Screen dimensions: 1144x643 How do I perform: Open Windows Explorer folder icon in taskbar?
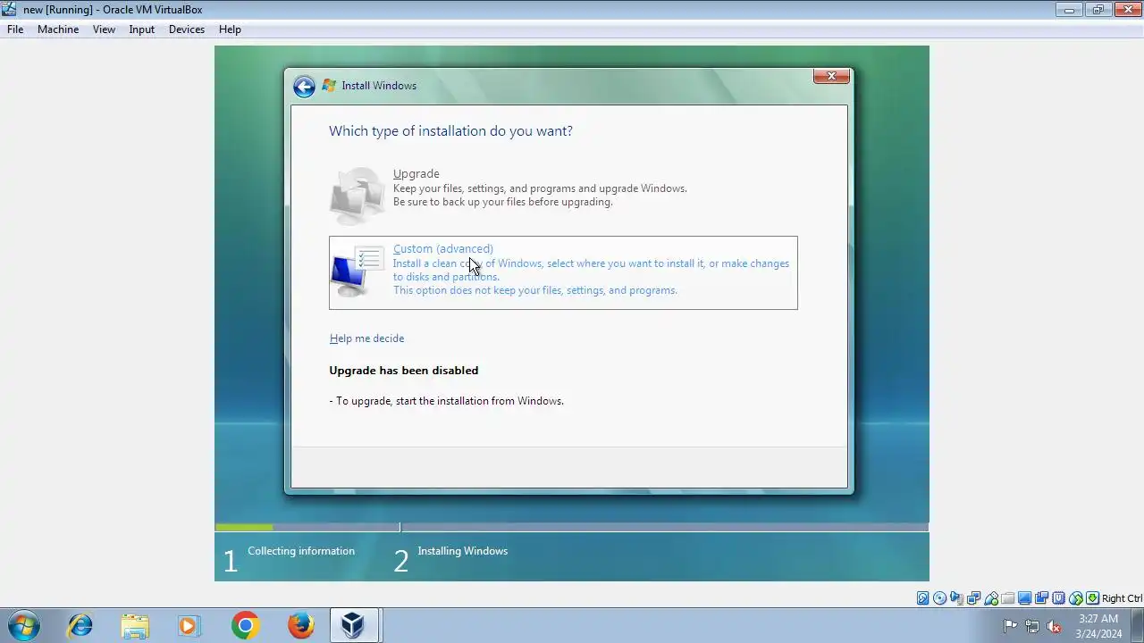[135, 625]
